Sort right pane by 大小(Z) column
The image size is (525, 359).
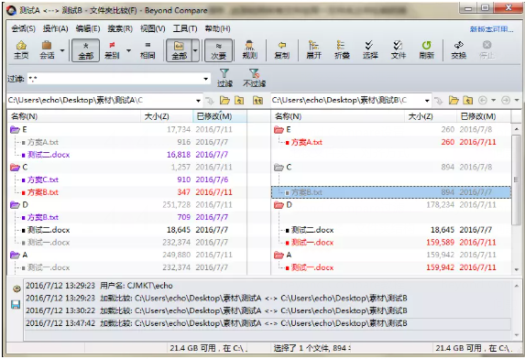(x=431, y=116)
